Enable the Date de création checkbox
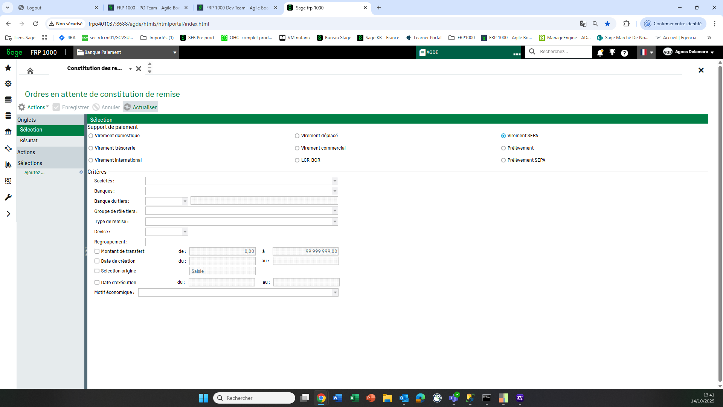Image resolution: width=723 pixels, height=407 pixels. click(97, 261)
